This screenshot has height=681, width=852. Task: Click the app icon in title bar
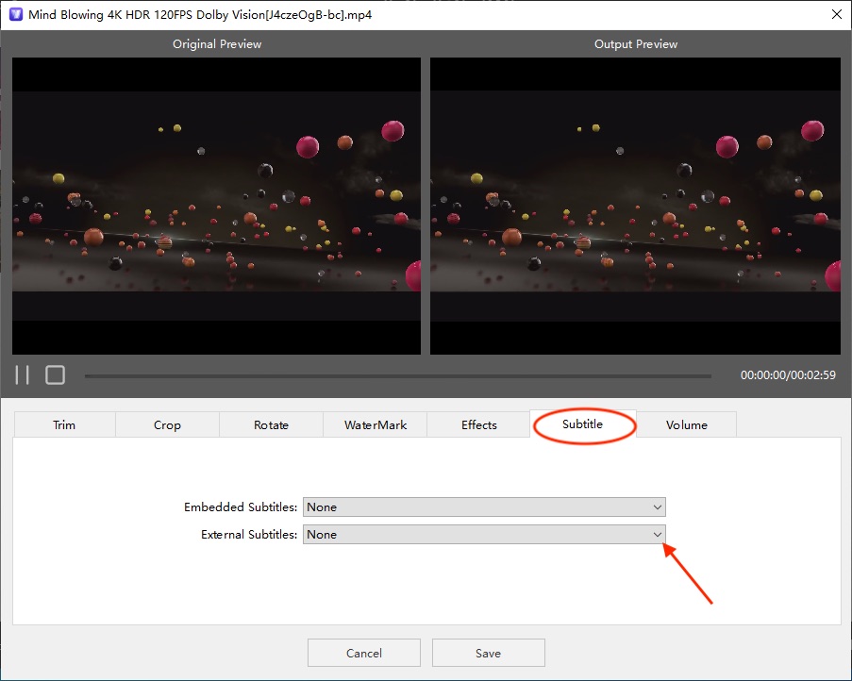click(15, 15)
